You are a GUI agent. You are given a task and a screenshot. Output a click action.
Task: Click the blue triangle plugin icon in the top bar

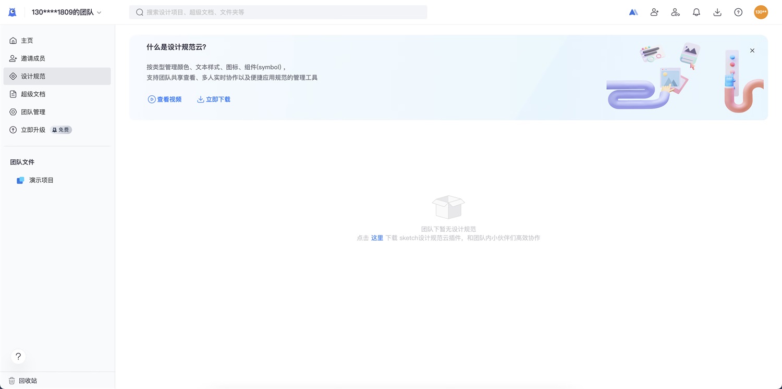point(633,12)
